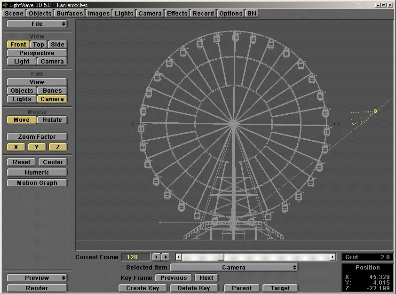Switch viewport to Side view
Viewport: 396px width, 294px height.
58,44
